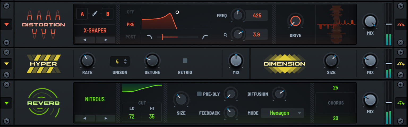
Task: Select distortion slot A
Action: 82,14
